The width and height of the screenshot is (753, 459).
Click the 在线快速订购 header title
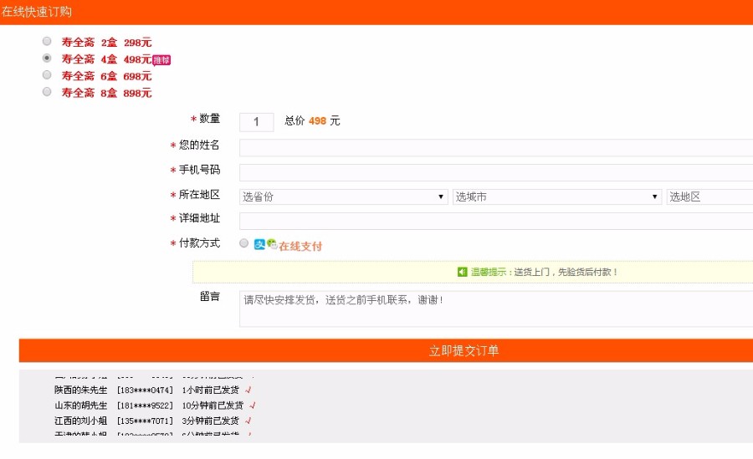click(x=37, y=12)
